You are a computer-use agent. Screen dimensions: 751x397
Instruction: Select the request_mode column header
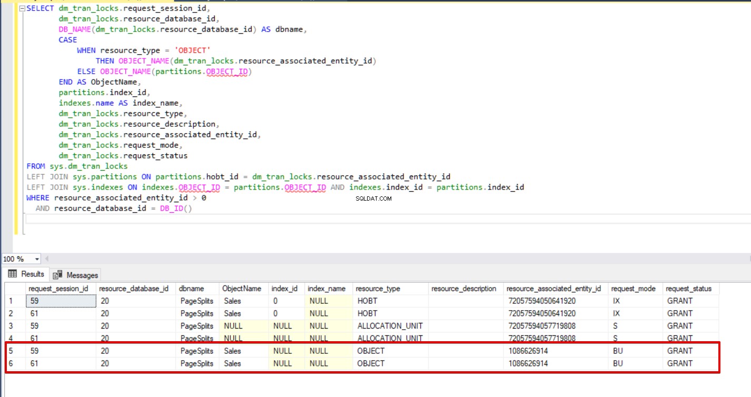[x=636, y=289]
